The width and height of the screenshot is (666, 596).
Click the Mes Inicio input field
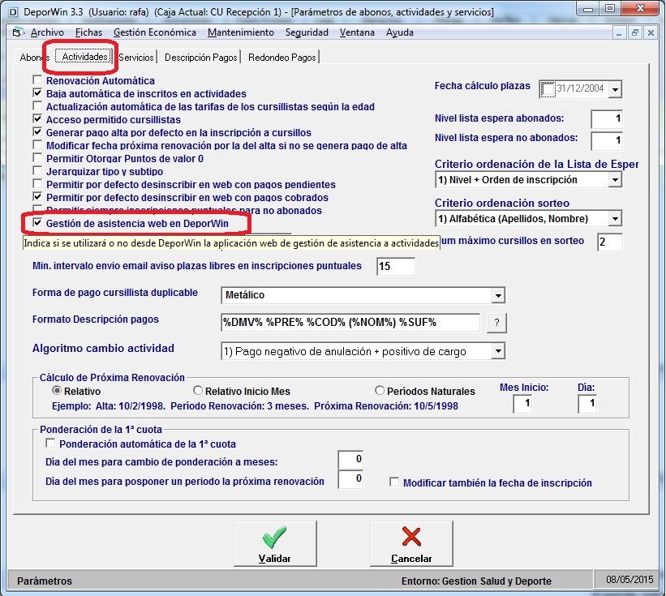tap(522, 404)
